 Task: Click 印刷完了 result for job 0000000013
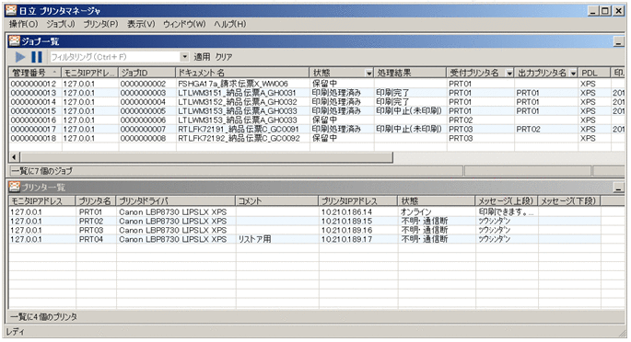pyautogui.click(x=392, y=93)
